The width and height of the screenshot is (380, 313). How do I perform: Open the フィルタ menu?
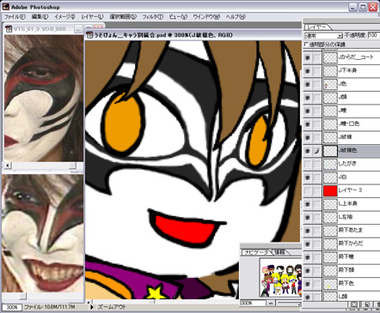(x=152, y=17)
